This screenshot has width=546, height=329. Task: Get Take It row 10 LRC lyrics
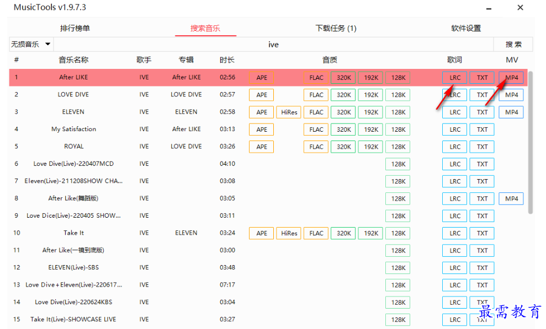coord(455,233)
